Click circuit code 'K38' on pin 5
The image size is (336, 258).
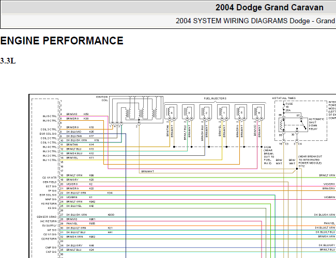point(86,119)
